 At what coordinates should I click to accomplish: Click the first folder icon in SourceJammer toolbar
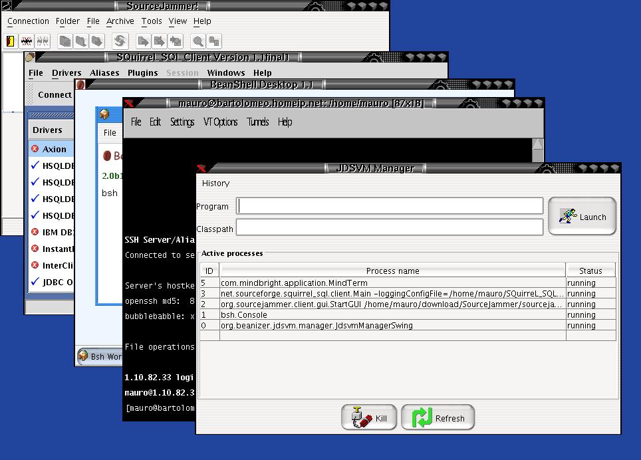point(81,41)
